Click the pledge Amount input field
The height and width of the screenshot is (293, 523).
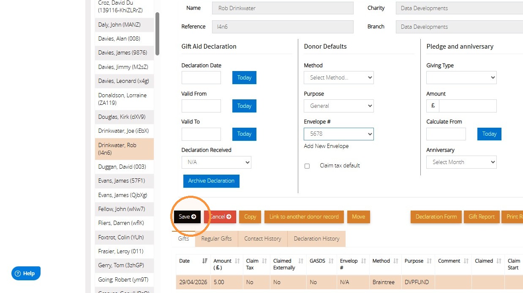click(x=468, y=106)
